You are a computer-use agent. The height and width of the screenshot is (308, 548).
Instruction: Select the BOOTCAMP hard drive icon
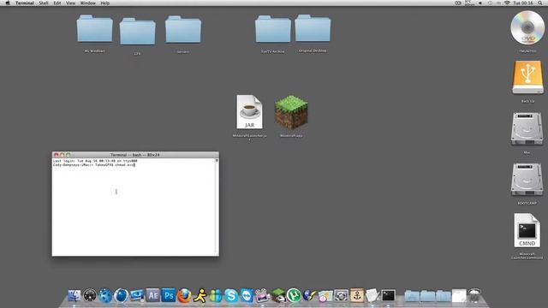coord(527,180)
